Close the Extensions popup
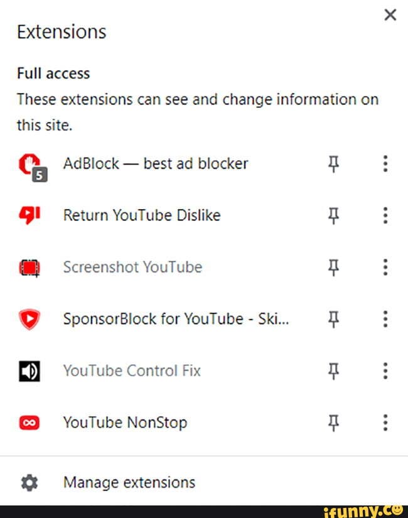Viewport: 408px width, 518px height. [390, 14]
